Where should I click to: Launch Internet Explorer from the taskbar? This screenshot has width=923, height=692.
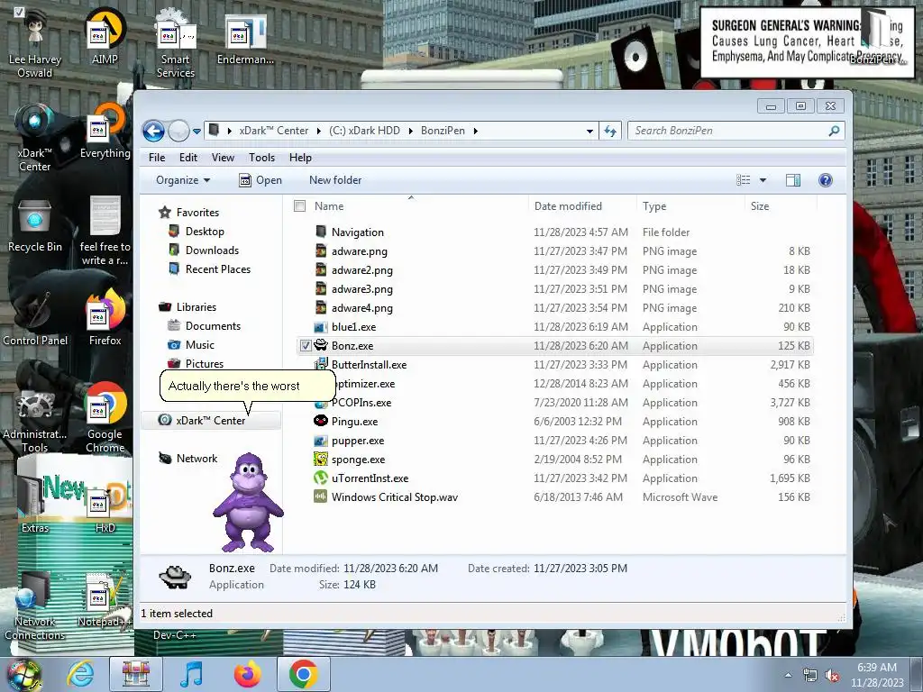point(80,674)
